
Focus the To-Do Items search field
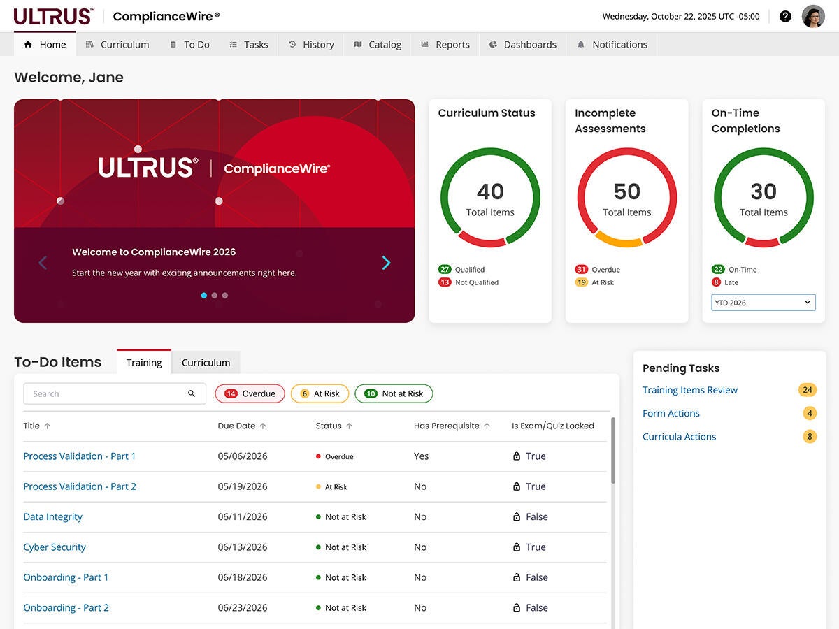coord(115,393)
